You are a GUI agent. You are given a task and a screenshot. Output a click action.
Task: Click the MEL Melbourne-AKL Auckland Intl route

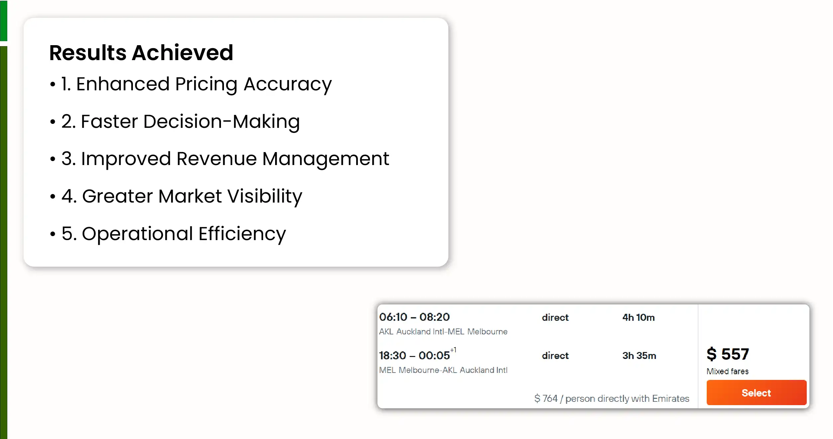coord(443,370)
